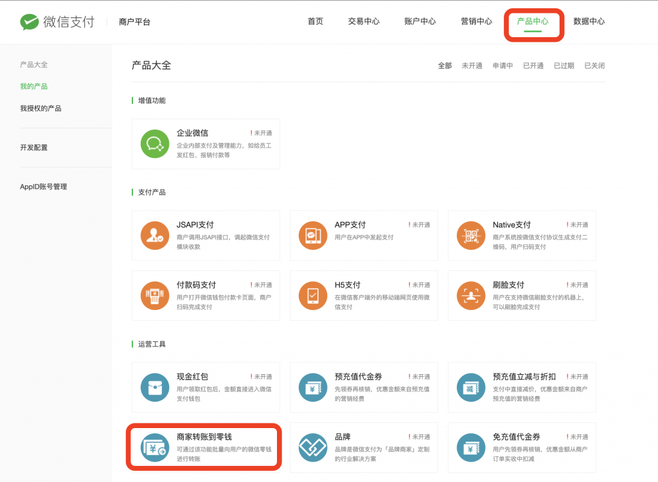
Task: Click the Native支付 QR code icon
Action: pyautogui.click(x=471, y=236)
